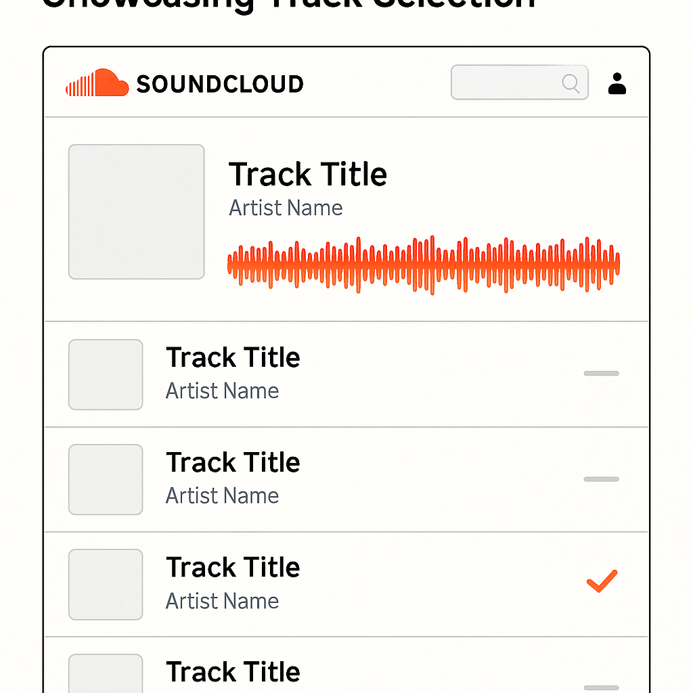Click the SoundCloud cloud logo
Screen dimensions: 693x693
[x=97, y=83]
